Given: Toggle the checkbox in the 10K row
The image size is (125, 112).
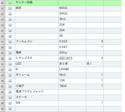Looking at the screenshot, I should tap(10, 81).
